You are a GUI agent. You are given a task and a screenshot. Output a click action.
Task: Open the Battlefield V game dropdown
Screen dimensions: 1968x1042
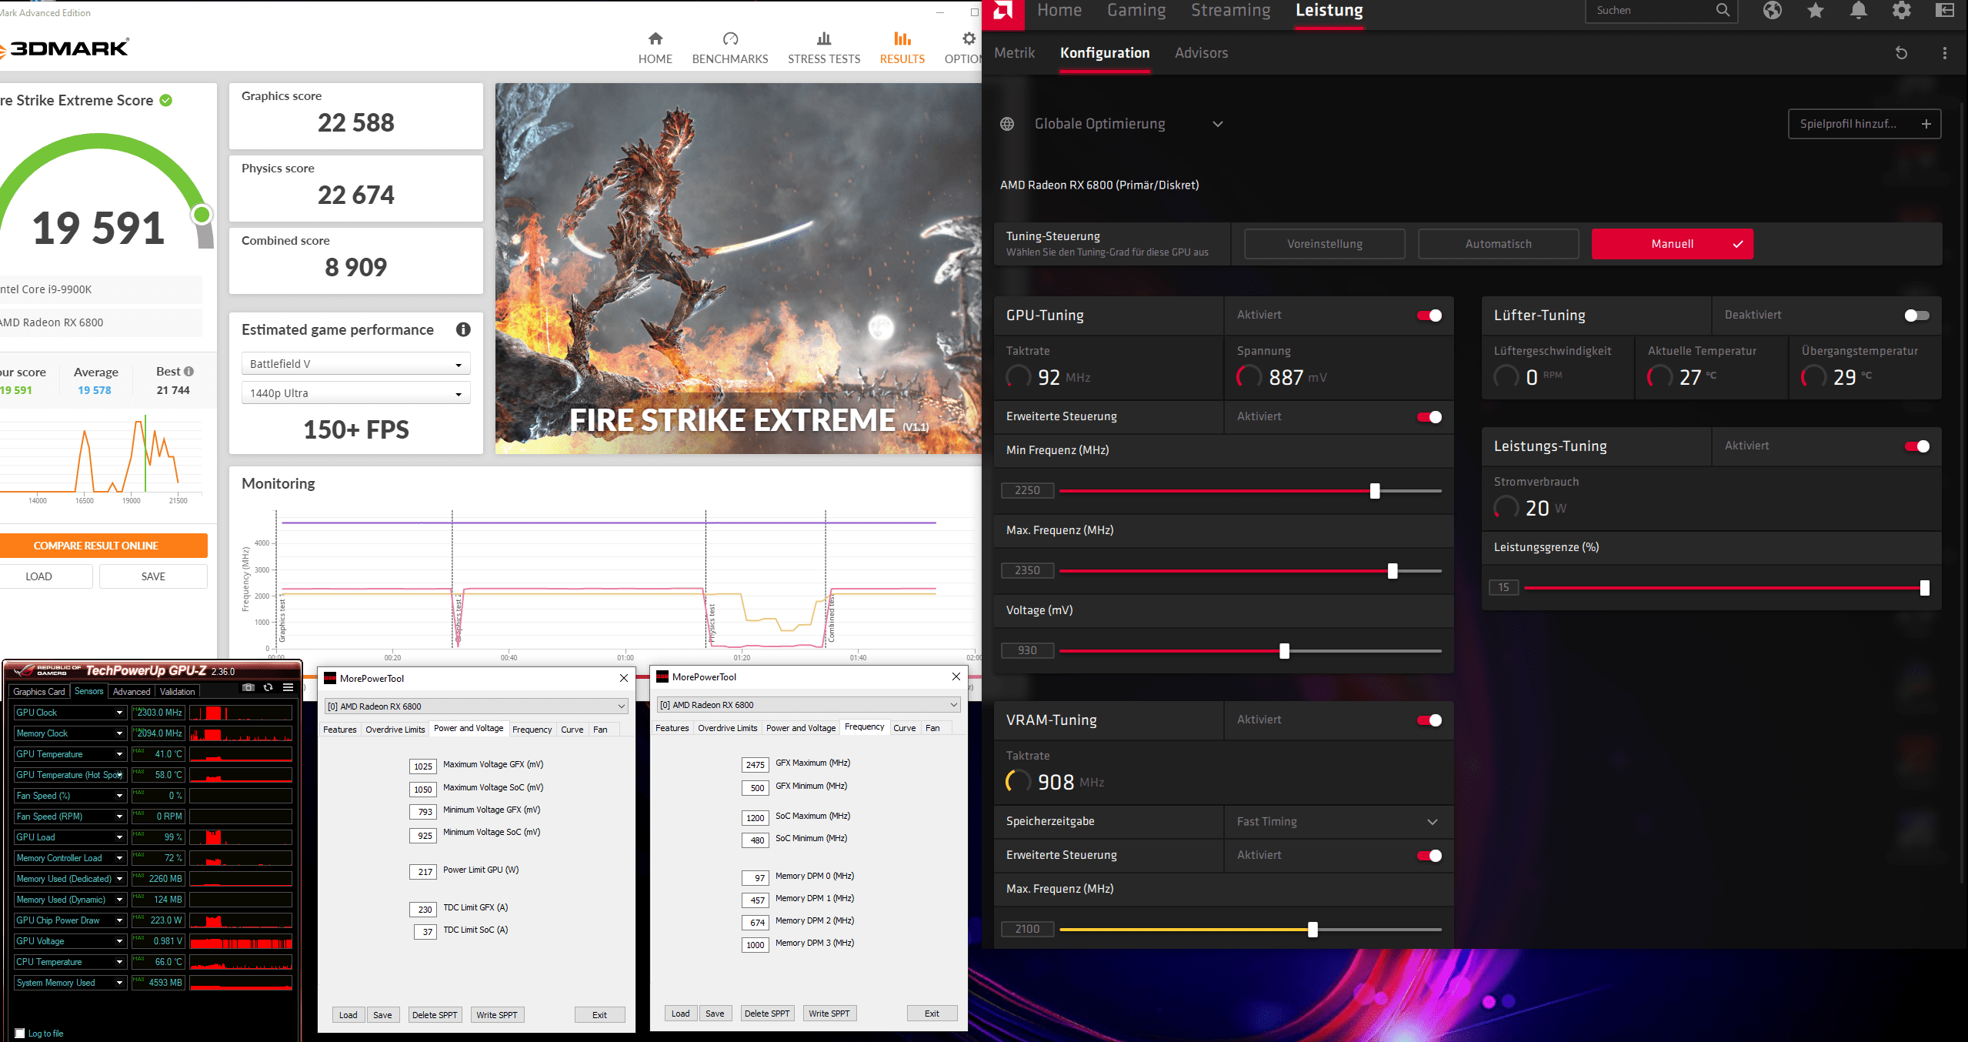[x=355, y=364]
